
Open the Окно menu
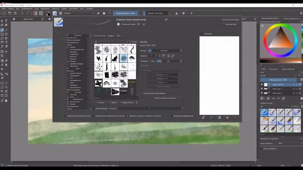click(82, 8)
